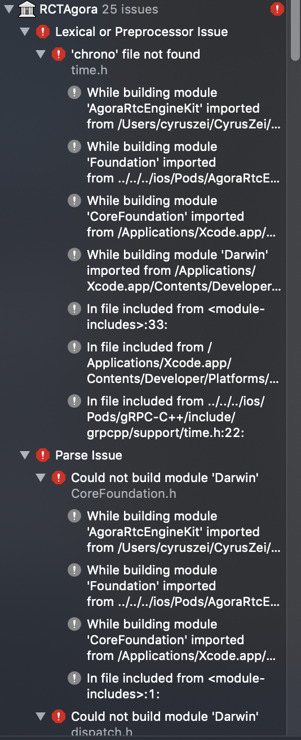
Task: Collapse the RCTAgora issues group
Action: coord(8,9)
